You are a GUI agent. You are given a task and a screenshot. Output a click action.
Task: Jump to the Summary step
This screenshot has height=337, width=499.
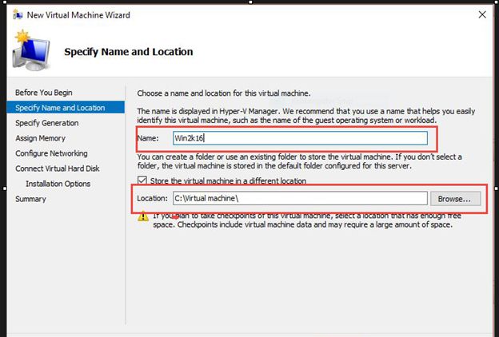30,199
